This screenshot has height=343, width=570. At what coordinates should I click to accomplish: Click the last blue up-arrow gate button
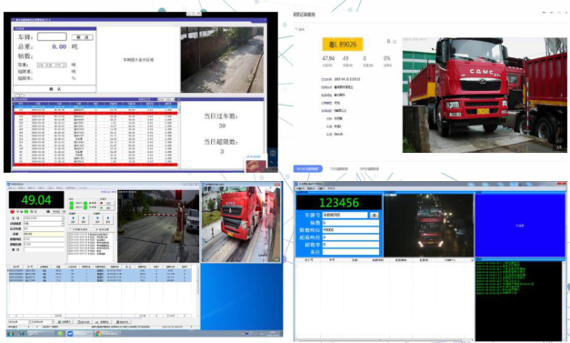[108, 219]
